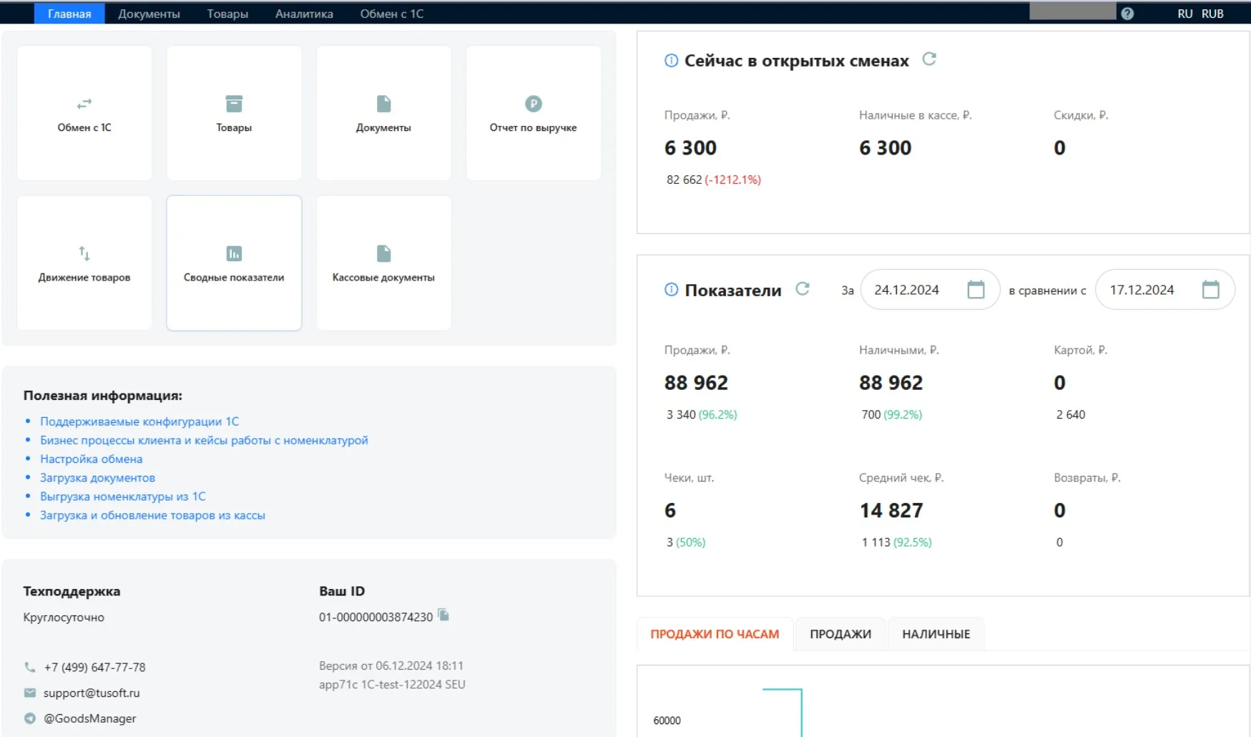Open the Обмен с 1С tile
The height and width of the screenshot is (737, 1251).
[84, 113]
